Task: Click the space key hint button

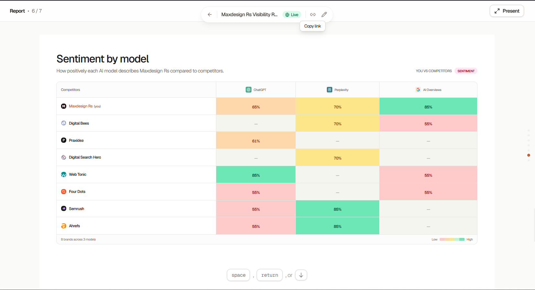Action: (239, 275)
